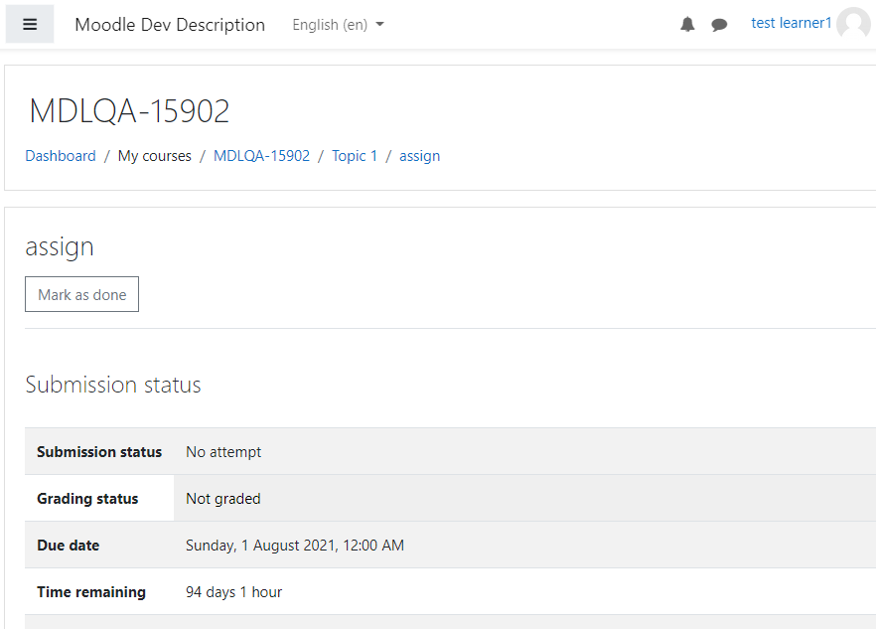Click the MDLQA-15902 course heading
The height and width of the screenshot is (629, 876).
click(129, 110)
